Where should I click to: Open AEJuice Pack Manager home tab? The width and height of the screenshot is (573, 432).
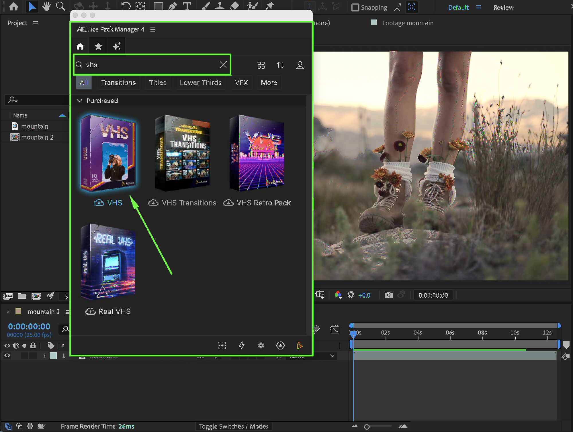tap(80, 46)
